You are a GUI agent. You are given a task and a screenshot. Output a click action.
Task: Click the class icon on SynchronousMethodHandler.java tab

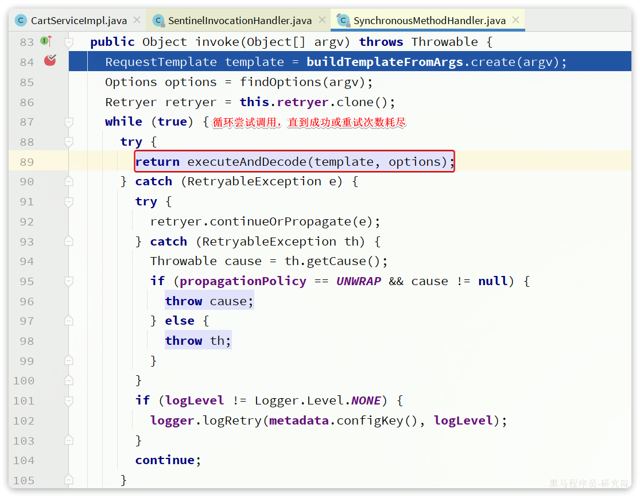tap(343, 20)
